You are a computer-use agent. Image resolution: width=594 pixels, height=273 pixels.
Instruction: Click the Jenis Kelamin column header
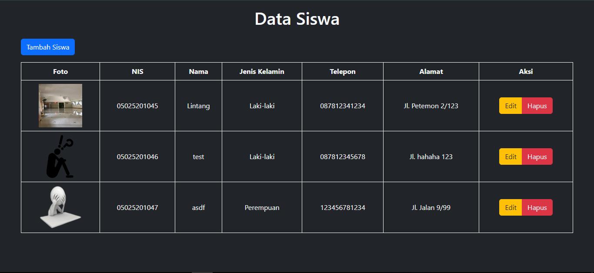(x=261, y=71)
